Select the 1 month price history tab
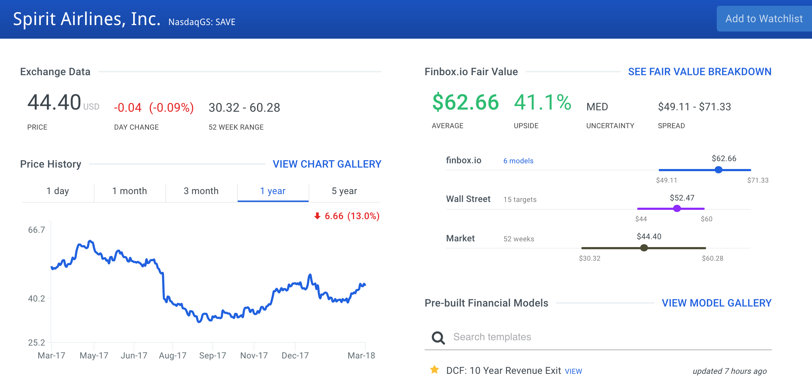812x381 pixels. [x=130, y=191]
